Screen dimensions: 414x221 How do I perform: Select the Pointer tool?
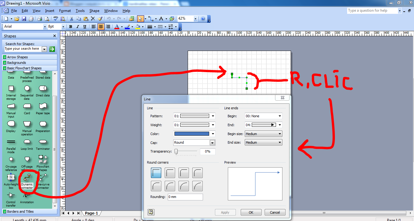(x=140, y=19)
